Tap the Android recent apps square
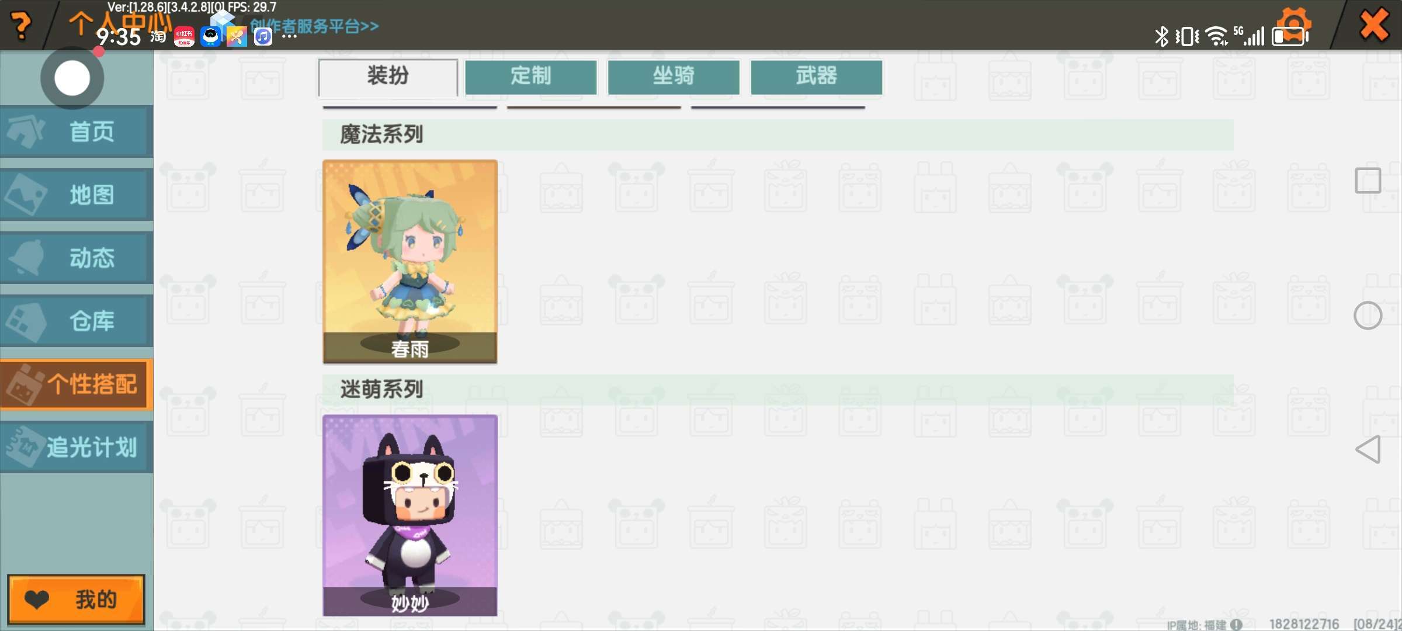 click(1368, 181)
